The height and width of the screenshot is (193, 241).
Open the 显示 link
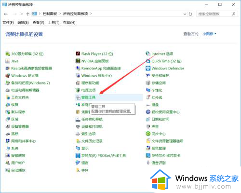(x=85, y=149)
